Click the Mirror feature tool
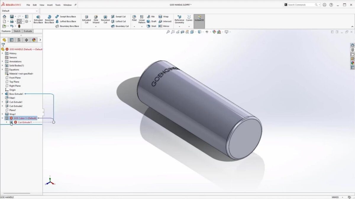355x199 pixels. [x=164, y=26]
